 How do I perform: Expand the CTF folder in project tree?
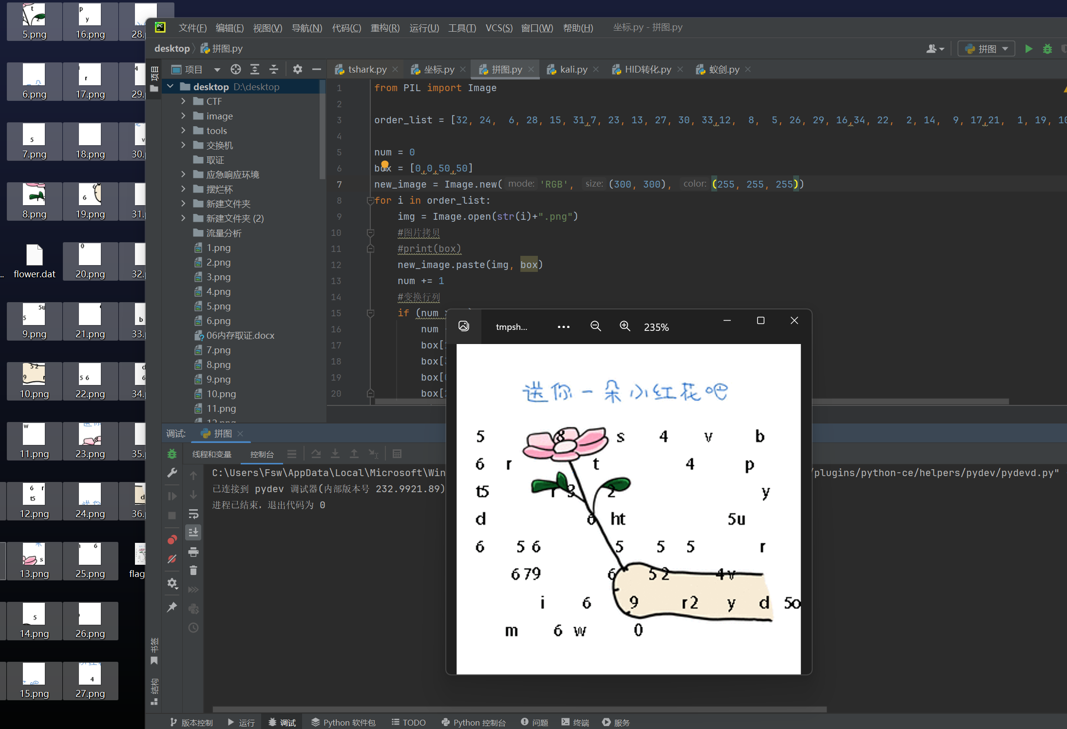pyautogui.click(x=183, y=101)
